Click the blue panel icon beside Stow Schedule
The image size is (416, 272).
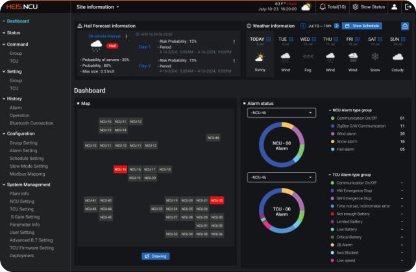click(x=404, y=26)
